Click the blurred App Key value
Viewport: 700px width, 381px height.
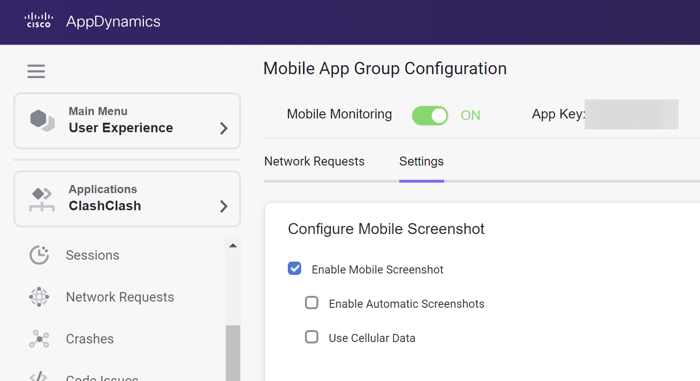tap(631, 114)
